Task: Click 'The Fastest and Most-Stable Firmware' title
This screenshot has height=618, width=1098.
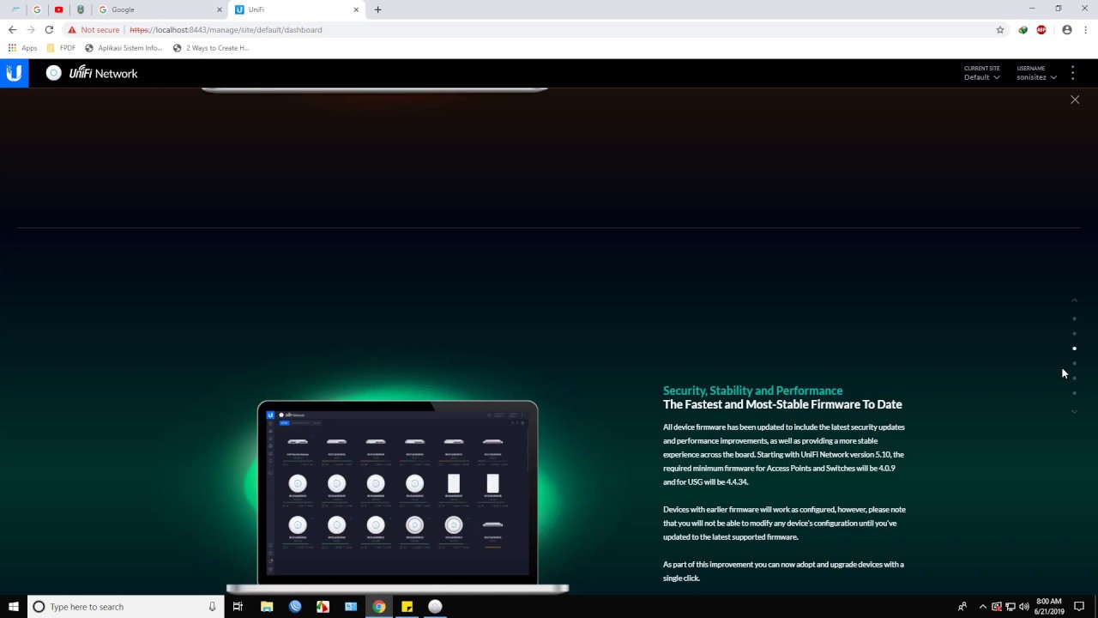Action: point(782,404)
